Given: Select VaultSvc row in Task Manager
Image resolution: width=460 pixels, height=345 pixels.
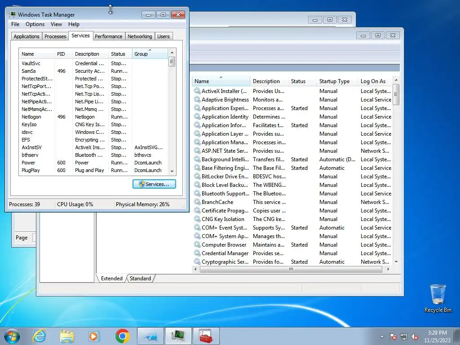Looking at the screenshot, I should click(93, 63).
